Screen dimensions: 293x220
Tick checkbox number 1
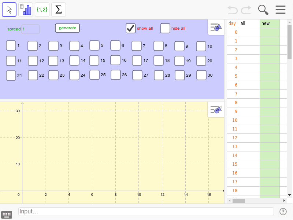(11, 45)
